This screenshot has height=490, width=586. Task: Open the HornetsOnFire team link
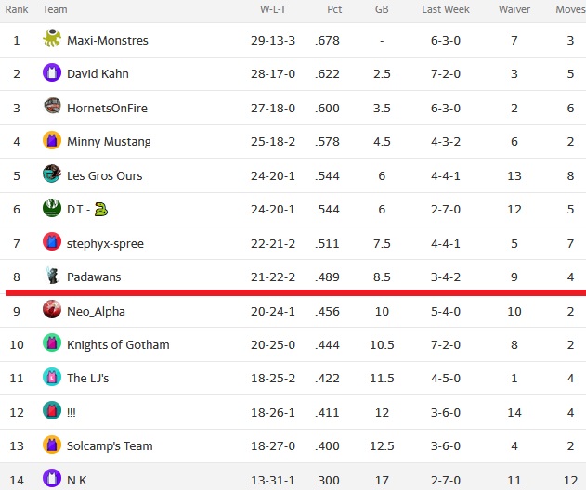[107, 108]
